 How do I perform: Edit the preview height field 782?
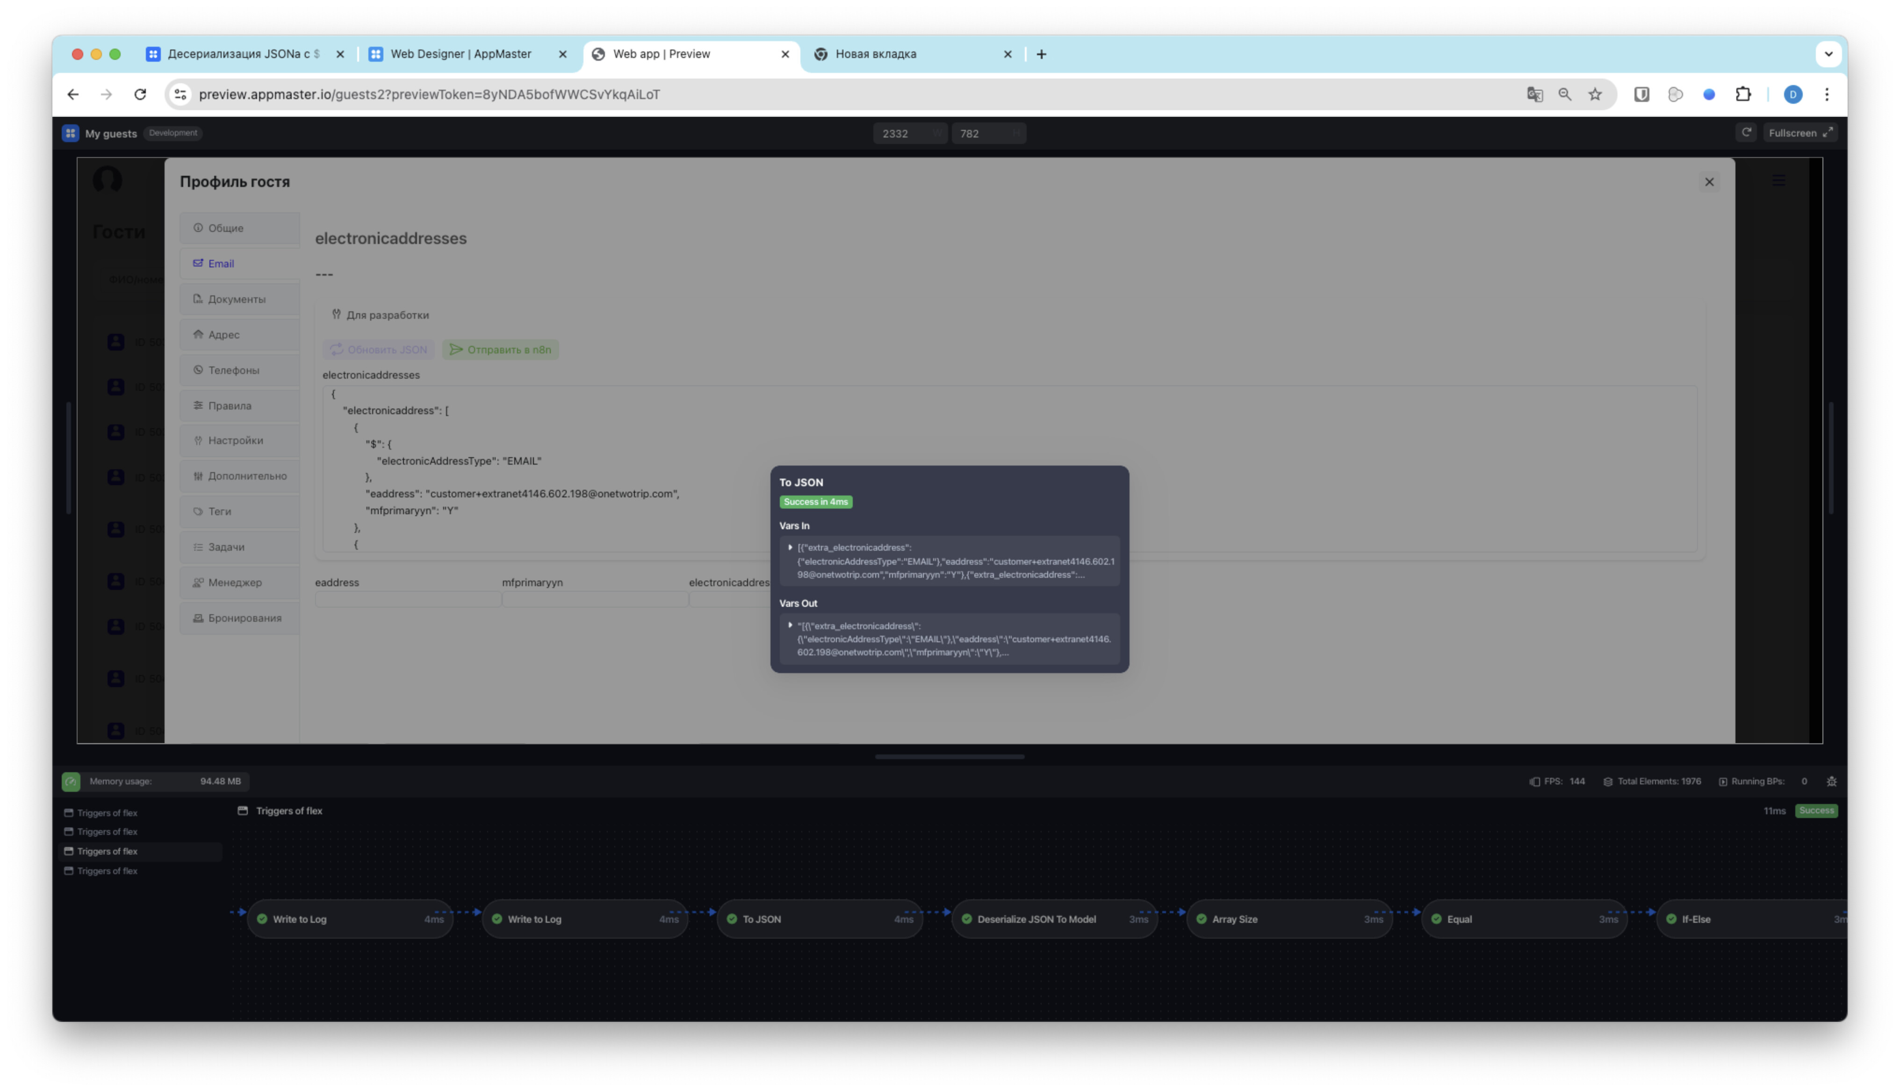[x=988, y=133]
